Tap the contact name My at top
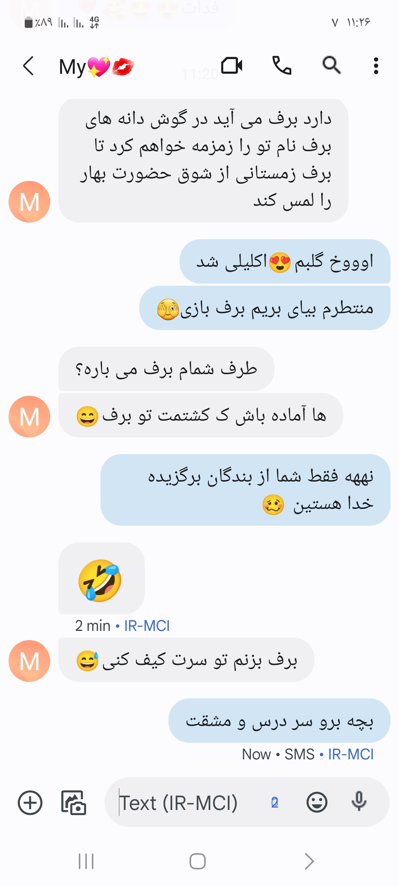399x886 pixels. 72,67
